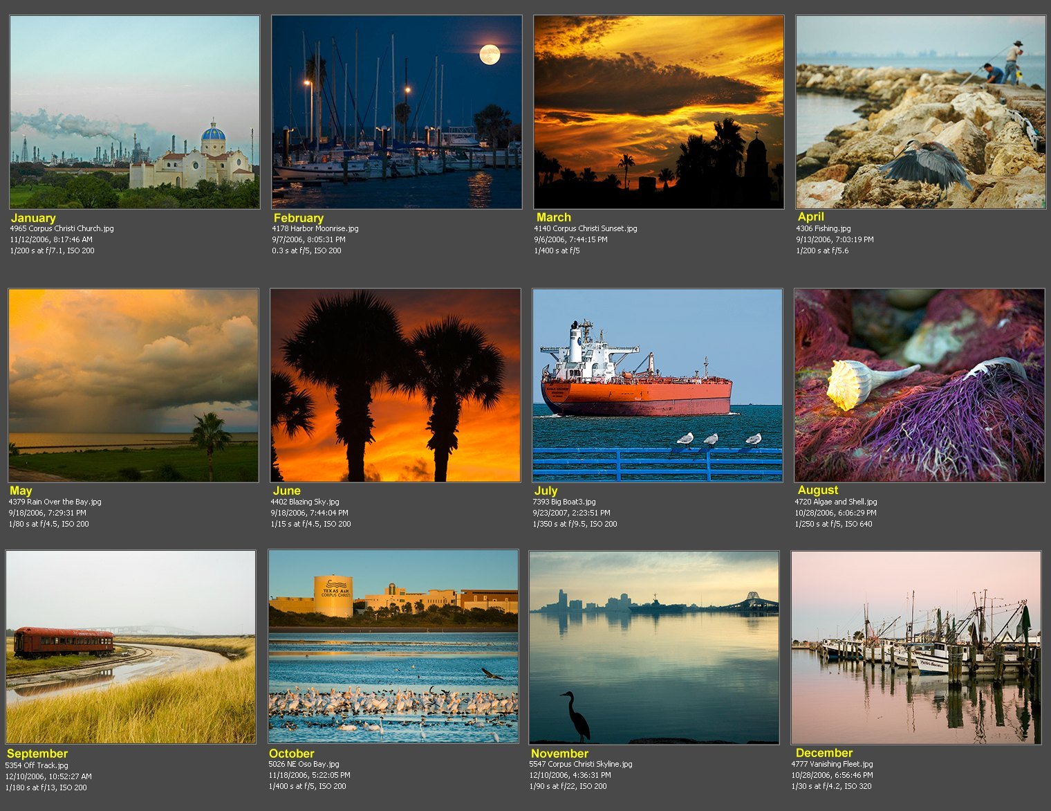Viewport: 1051px width, 811px height.
Task: Click the 5354 Off Track.jpg filename
Action: [37, 765]
